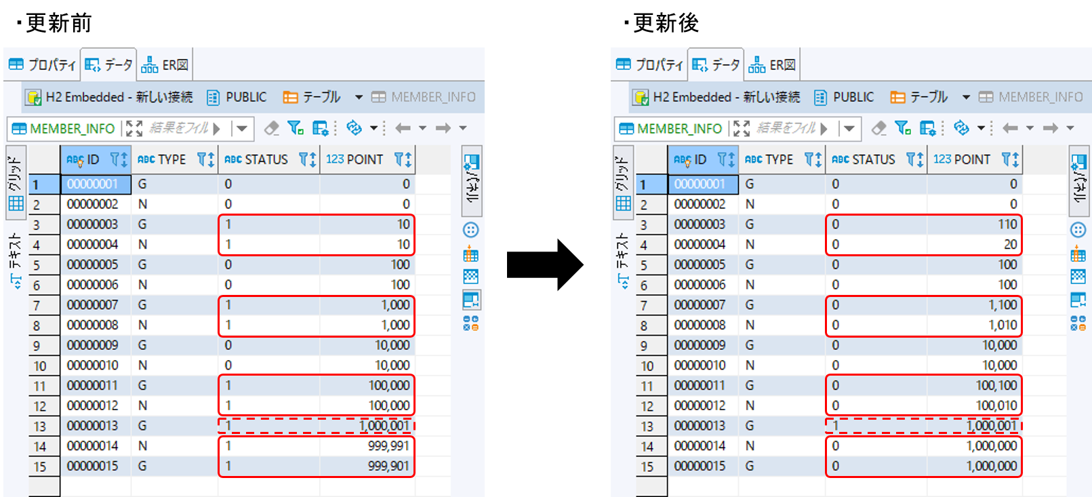The width and height of the screenshot is (1092, 497).
Task: Click テーブル breadcrumb in 更新前 panel
Action: point(312,97)
